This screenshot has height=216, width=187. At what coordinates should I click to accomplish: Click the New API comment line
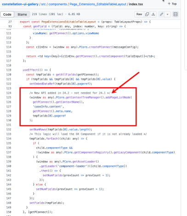click(x=70, y=93)
